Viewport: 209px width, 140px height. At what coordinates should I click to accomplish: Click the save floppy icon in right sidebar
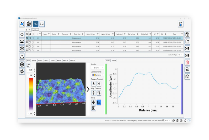[x=187, y=35]
